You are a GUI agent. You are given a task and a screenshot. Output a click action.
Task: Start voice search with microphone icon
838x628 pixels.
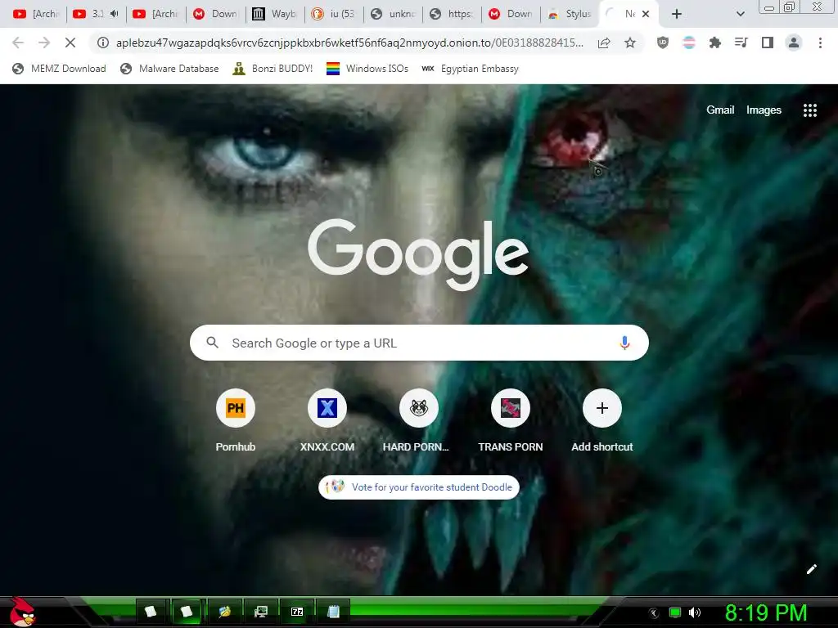[624, 343]
